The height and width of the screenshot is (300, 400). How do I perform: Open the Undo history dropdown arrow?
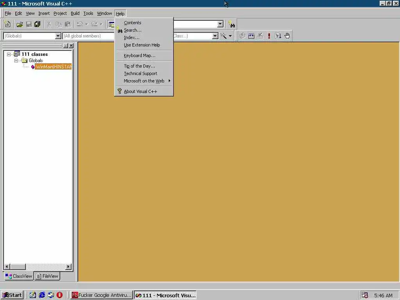click(87, 24)
